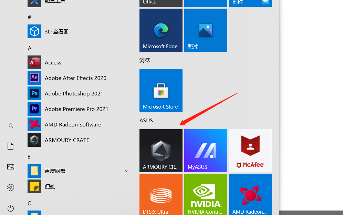343x215 pixels.
Task: Click the C letter group header
Action: coord(29,203)
